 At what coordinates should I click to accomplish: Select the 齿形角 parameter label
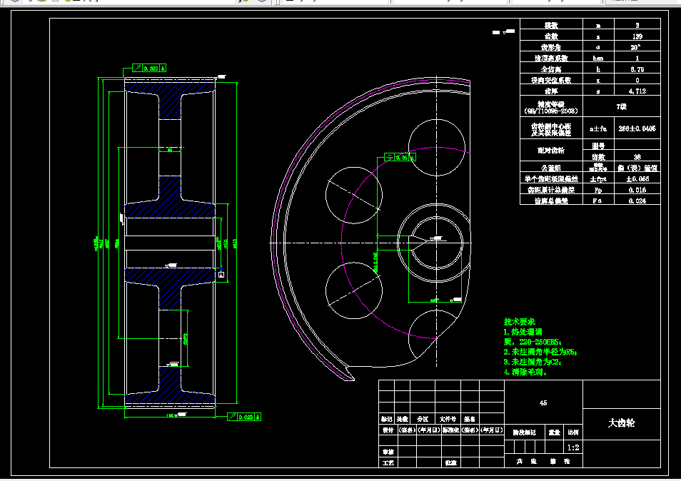point(551,47)
